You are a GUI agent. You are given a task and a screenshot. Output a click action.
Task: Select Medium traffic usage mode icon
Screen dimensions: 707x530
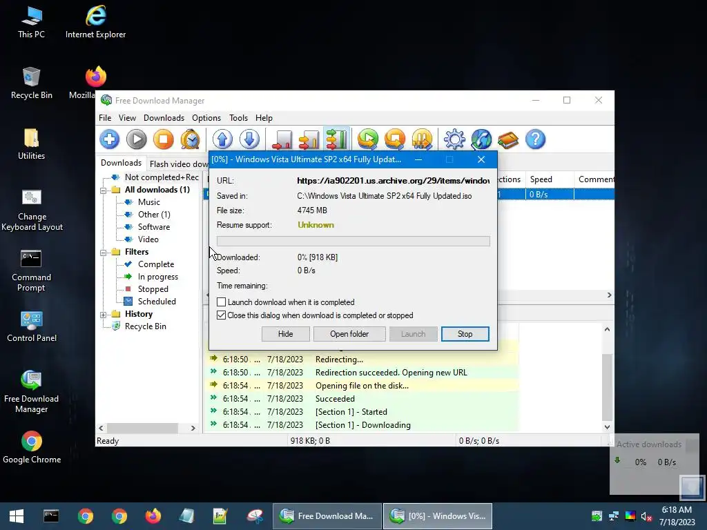pyautogui.click(x=309, y=139)
